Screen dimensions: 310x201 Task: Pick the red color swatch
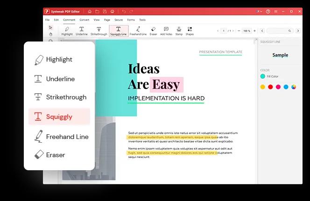tap(270, 87)
